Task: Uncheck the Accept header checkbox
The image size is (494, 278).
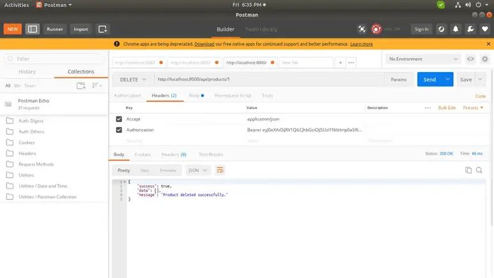Action: (119, 119)
